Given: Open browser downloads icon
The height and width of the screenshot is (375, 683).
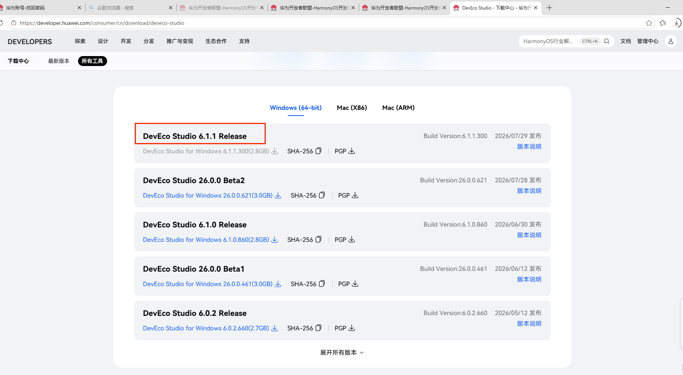Looking at the screenshot, I should click(x=677, y=23).
